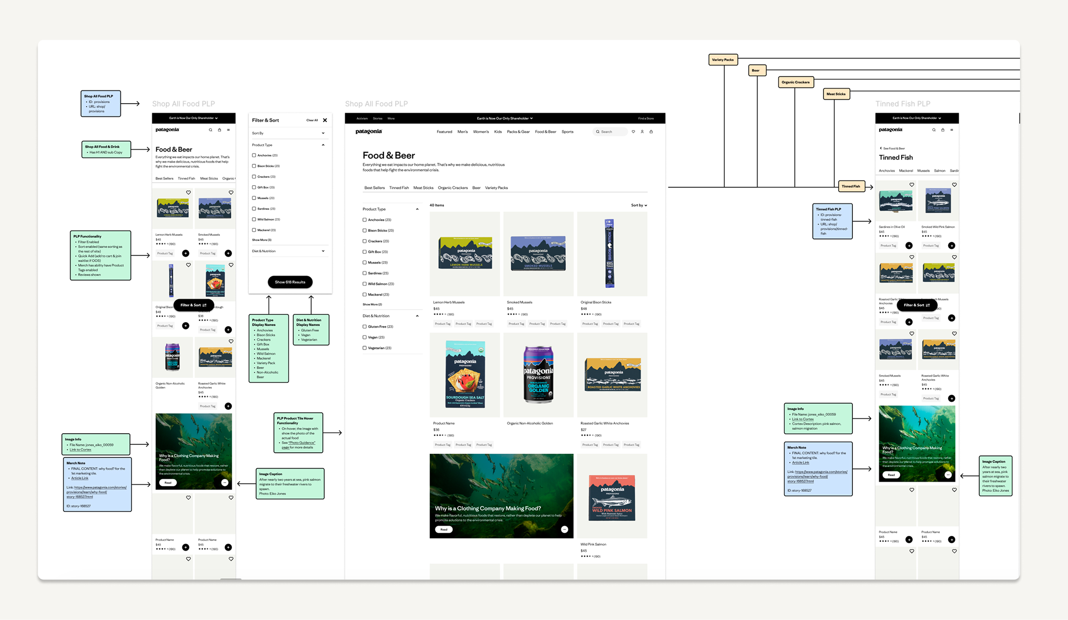Expand Sort By in Filter & Sort panel
Screen dimensions: 1068x620
(323, 133)
